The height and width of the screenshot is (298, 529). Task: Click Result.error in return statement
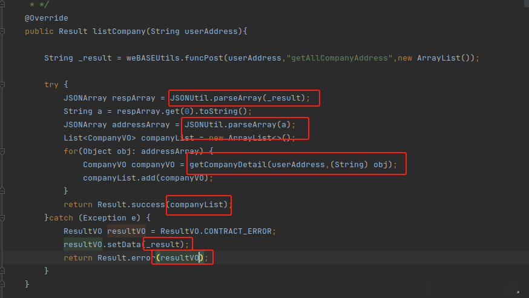pyautogui.click(x=126, y=258)
